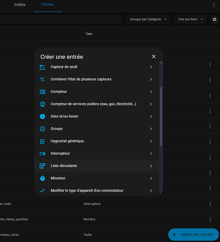Select the Groupe icon
The width and height of the screenshot is (220, 242).
[43, 129]
